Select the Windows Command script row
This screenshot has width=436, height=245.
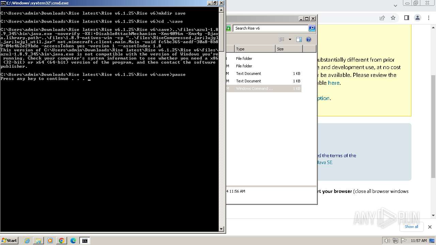coord(264,88)
